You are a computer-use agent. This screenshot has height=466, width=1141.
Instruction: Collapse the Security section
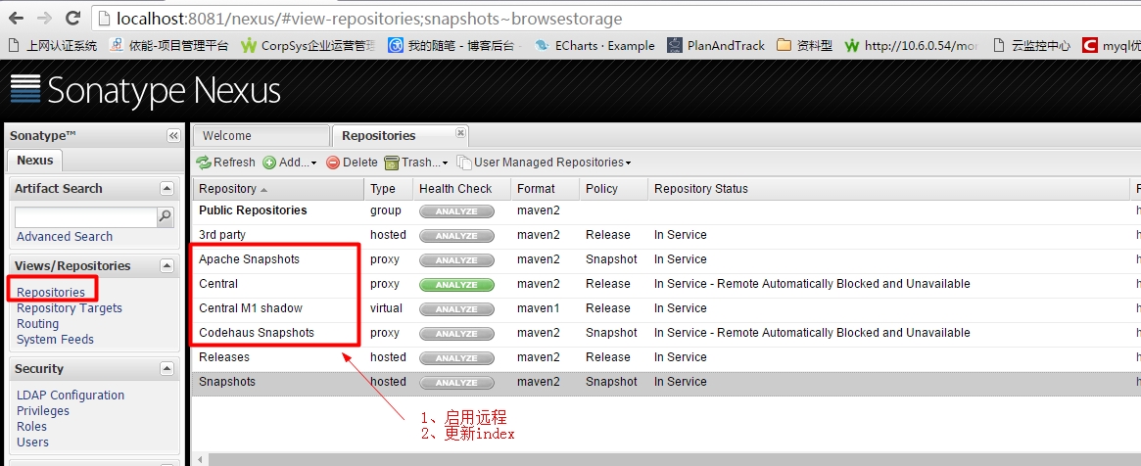(x=166, y=369)
